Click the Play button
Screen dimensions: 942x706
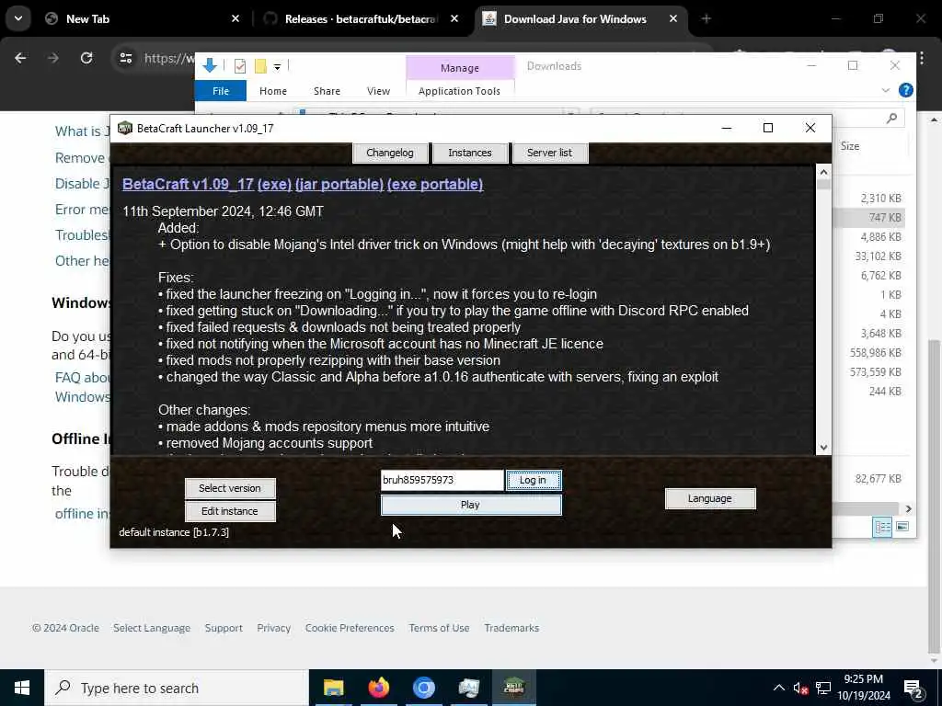point(471,505)
